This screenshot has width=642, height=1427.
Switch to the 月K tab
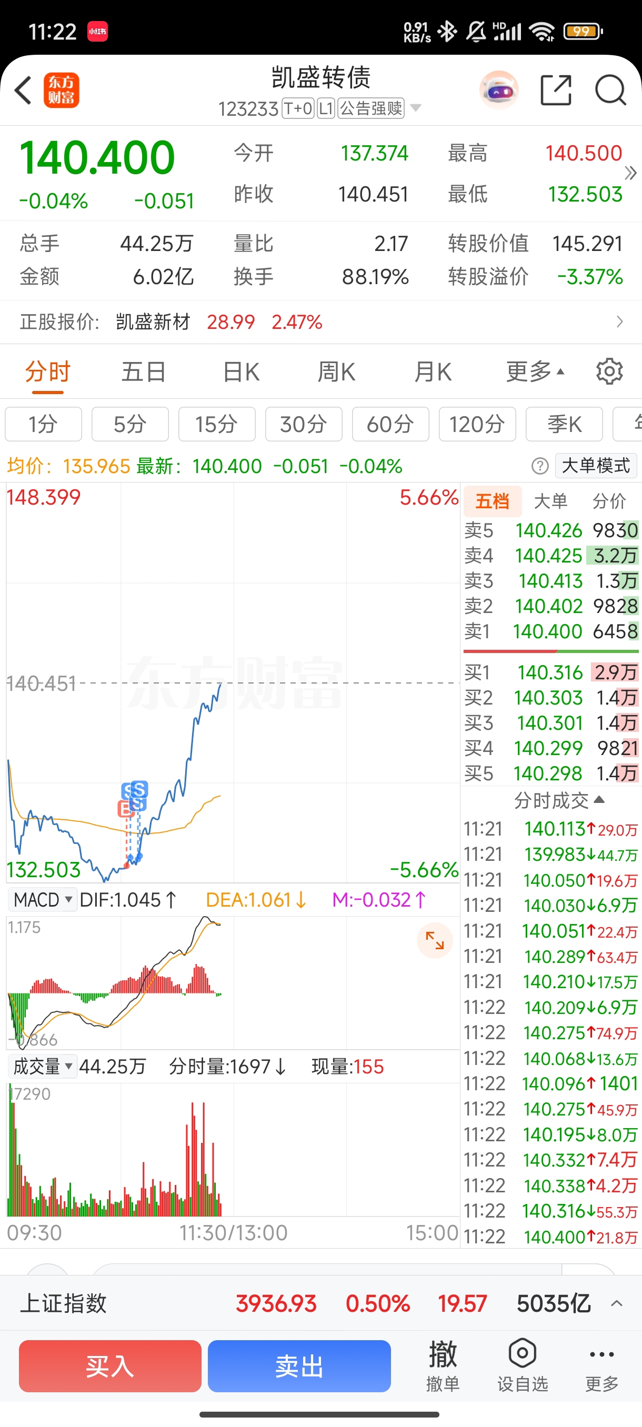coord(433,371)
